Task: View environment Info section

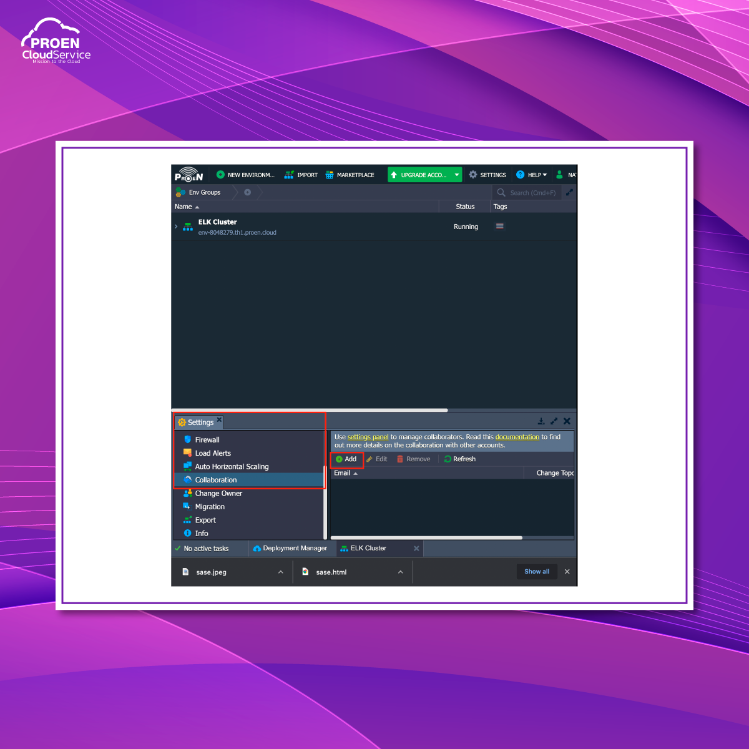Action: 201,533
